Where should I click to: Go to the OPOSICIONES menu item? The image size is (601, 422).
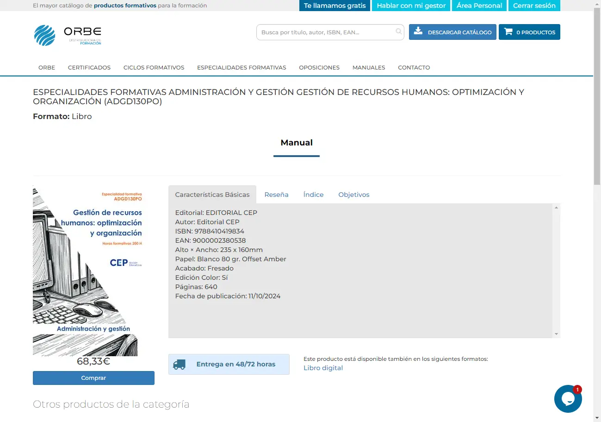pyautogui.click(x=319, y=68)
